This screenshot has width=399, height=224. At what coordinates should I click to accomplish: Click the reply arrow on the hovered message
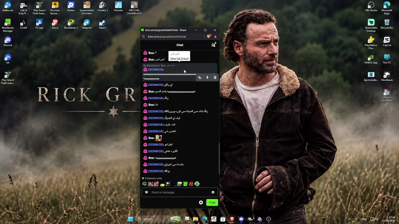tap(200, 78)
